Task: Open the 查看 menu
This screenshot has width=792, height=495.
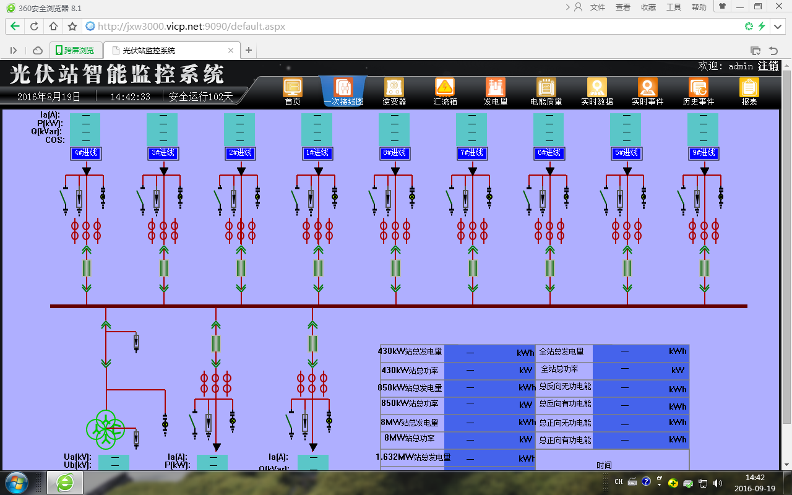Action: [x=623, y=7]
